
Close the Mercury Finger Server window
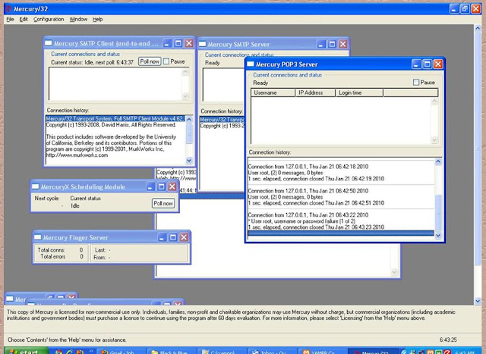click(x=184, y=237)
